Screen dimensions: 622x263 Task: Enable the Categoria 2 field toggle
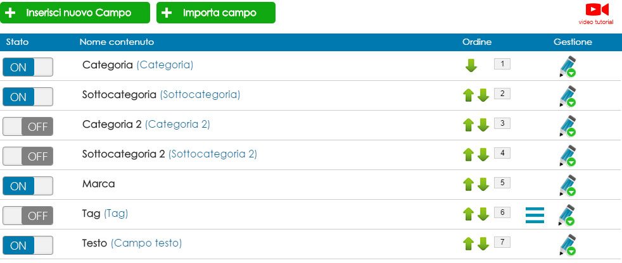click(x=28, y=126)
